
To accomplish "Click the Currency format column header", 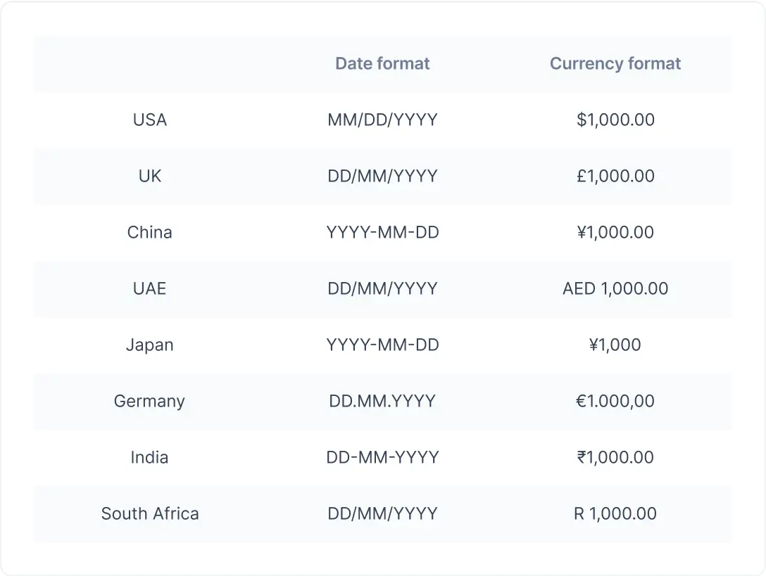I will (615, 64).
